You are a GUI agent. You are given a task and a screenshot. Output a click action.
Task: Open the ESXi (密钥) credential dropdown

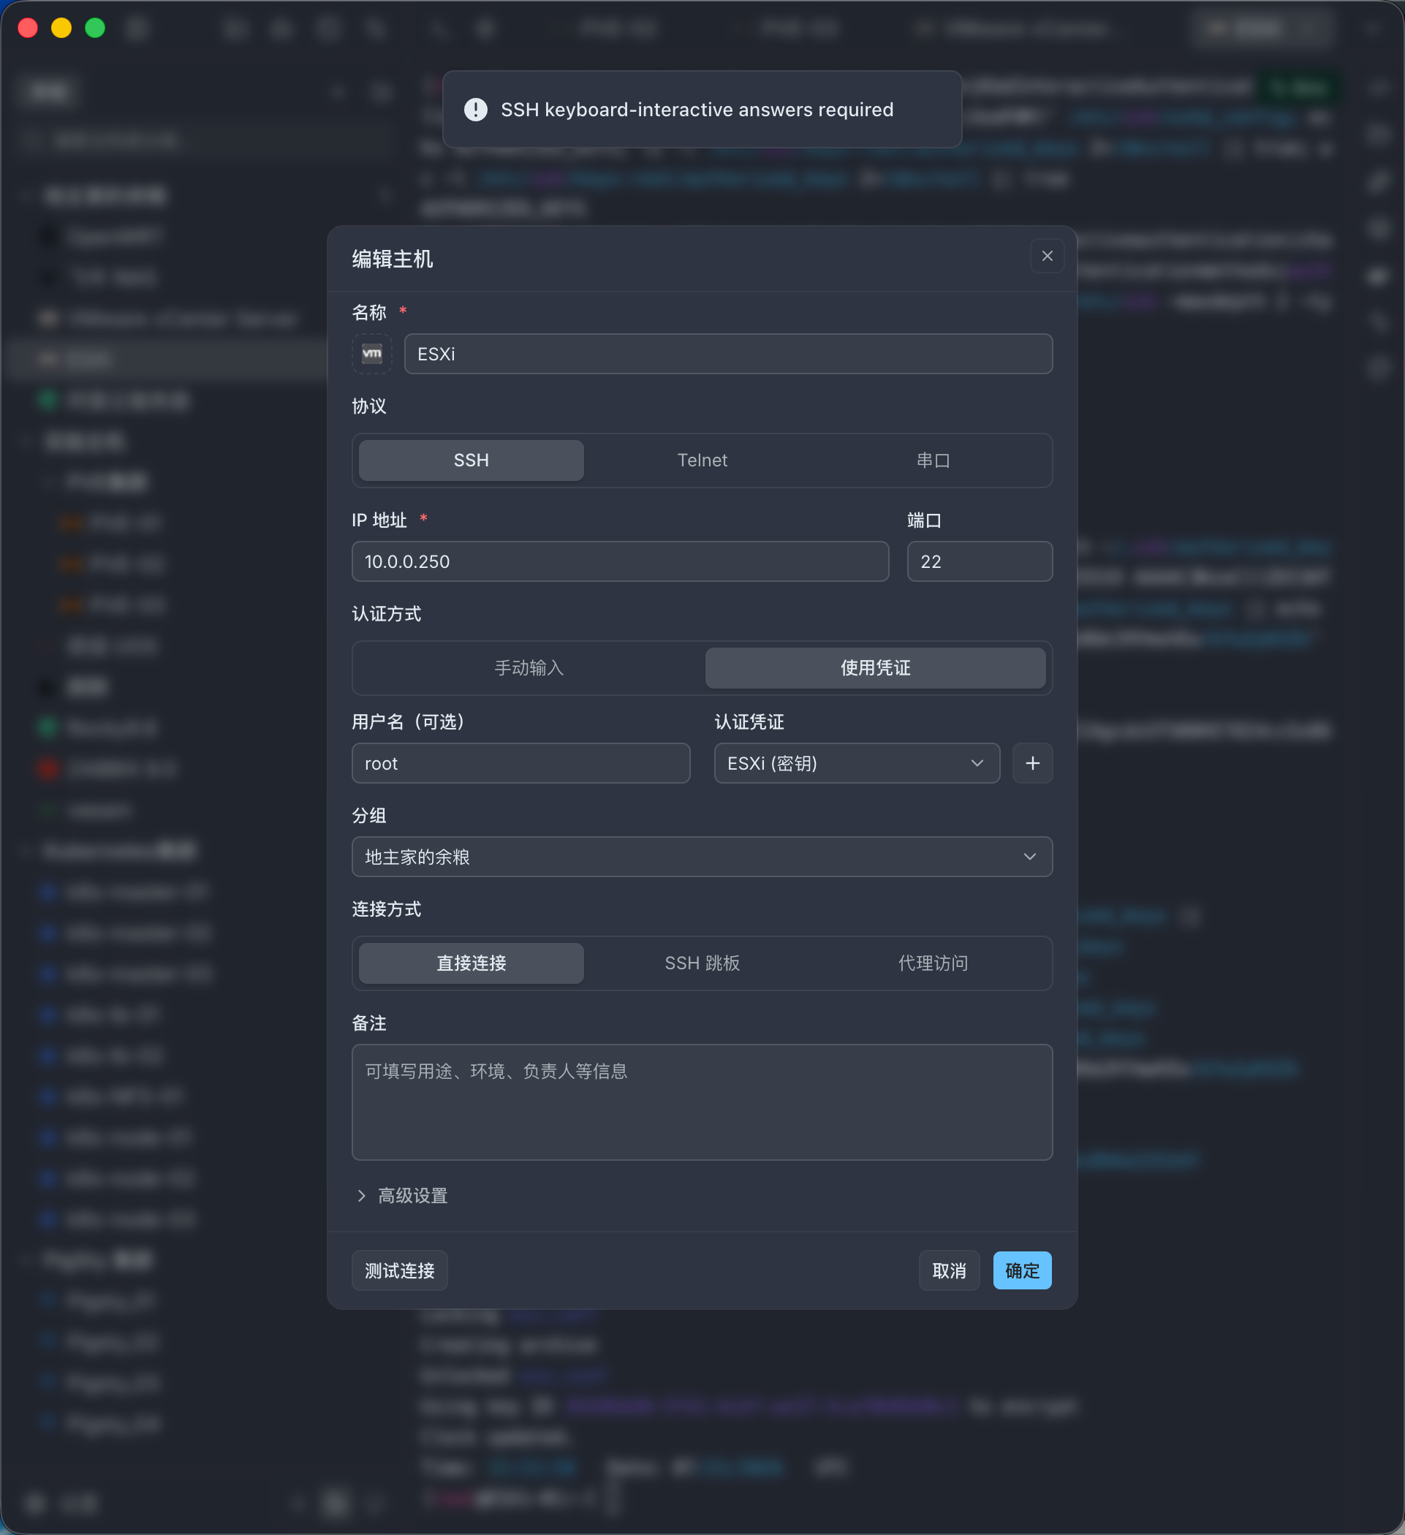(857, 763)
